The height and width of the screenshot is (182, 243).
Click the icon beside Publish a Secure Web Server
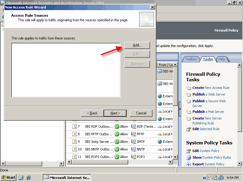click(x=188, y=101)
